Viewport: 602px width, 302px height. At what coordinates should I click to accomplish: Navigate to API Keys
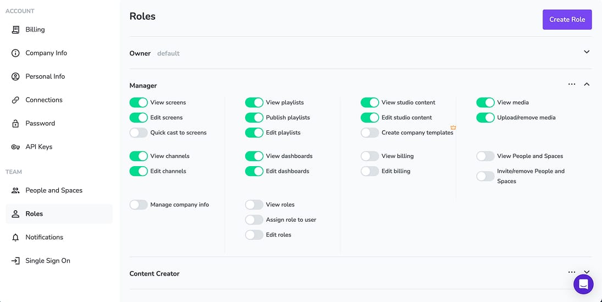[x=59, y=147]
